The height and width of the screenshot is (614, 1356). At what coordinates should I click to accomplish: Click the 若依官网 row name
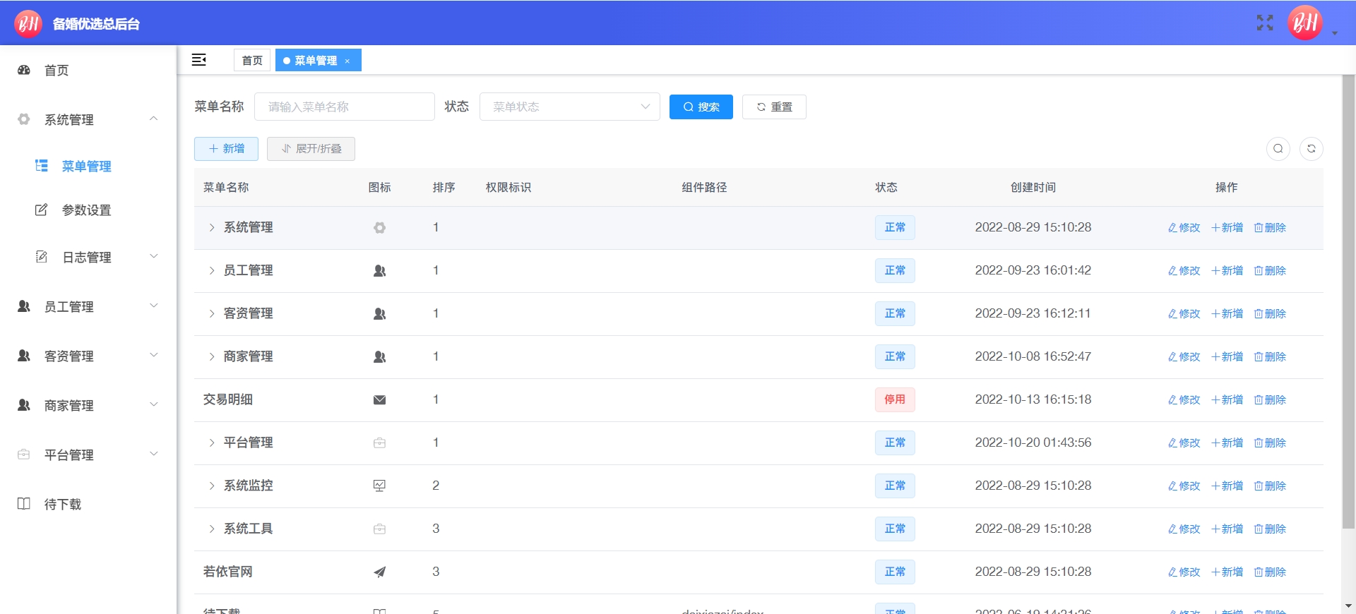[227, 572]
